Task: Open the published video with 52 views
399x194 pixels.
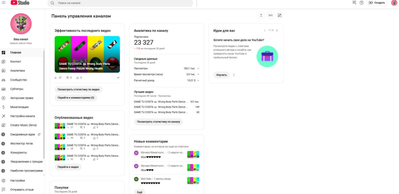Action: (x=87, y=157)
